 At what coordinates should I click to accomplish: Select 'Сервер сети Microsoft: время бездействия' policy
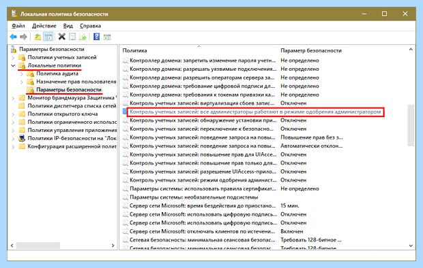point(203,206)
